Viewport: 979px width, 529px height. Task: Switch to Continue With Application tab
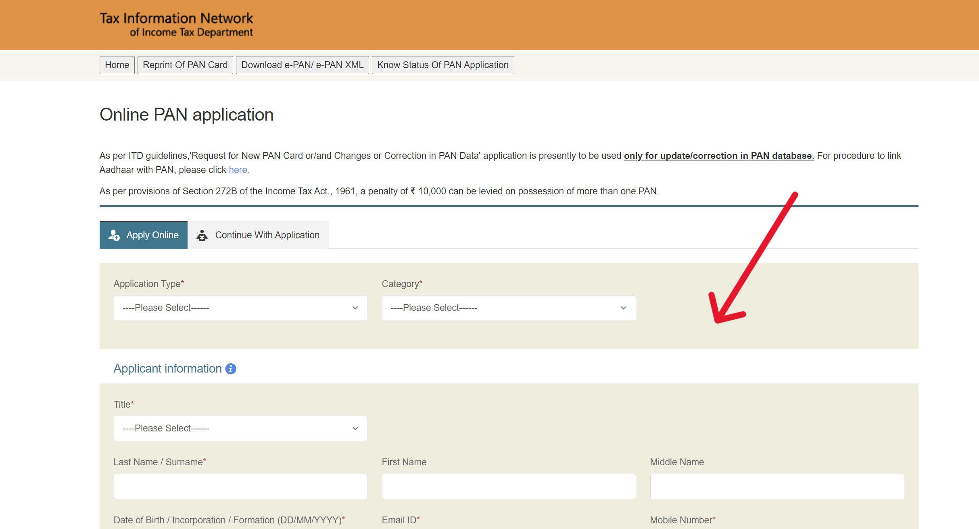point(258,235)
